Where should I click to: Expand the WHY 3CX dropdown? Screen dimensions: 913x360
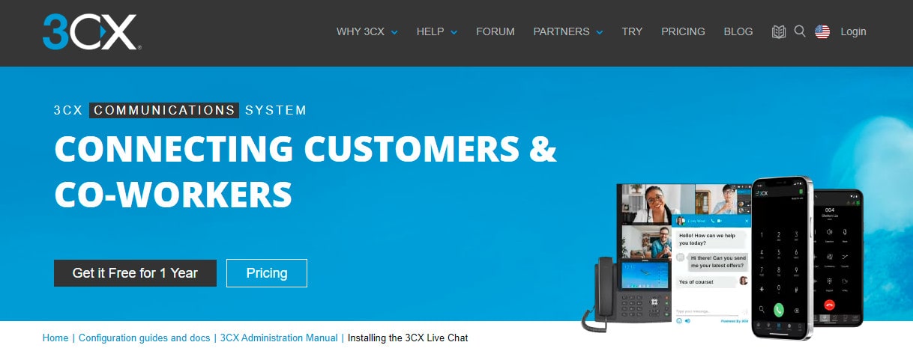[x=367, y=31]
